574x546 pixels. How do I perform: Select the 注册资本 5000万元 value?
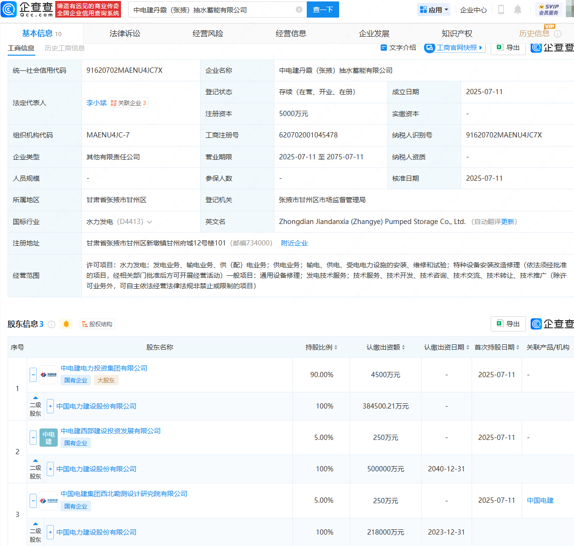click(293, 114)
